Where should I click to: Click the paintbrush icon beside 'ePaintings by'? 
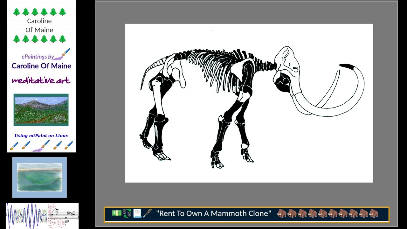click(63, 54)
